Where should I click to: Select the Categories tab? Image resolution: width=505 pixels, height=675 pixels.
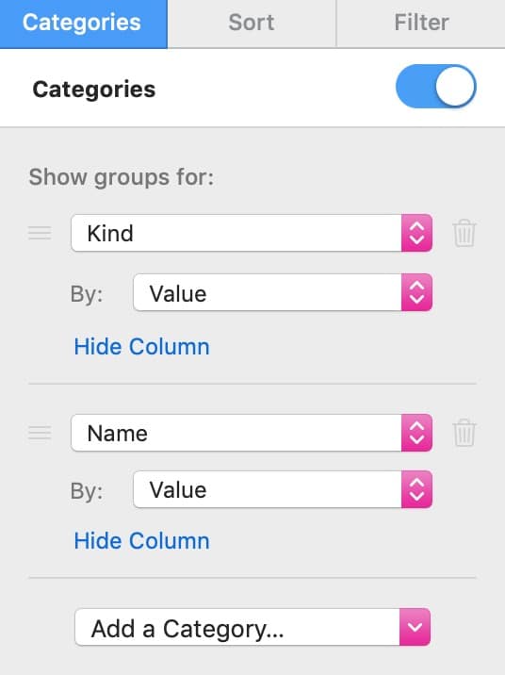click(x=84, y=24)
